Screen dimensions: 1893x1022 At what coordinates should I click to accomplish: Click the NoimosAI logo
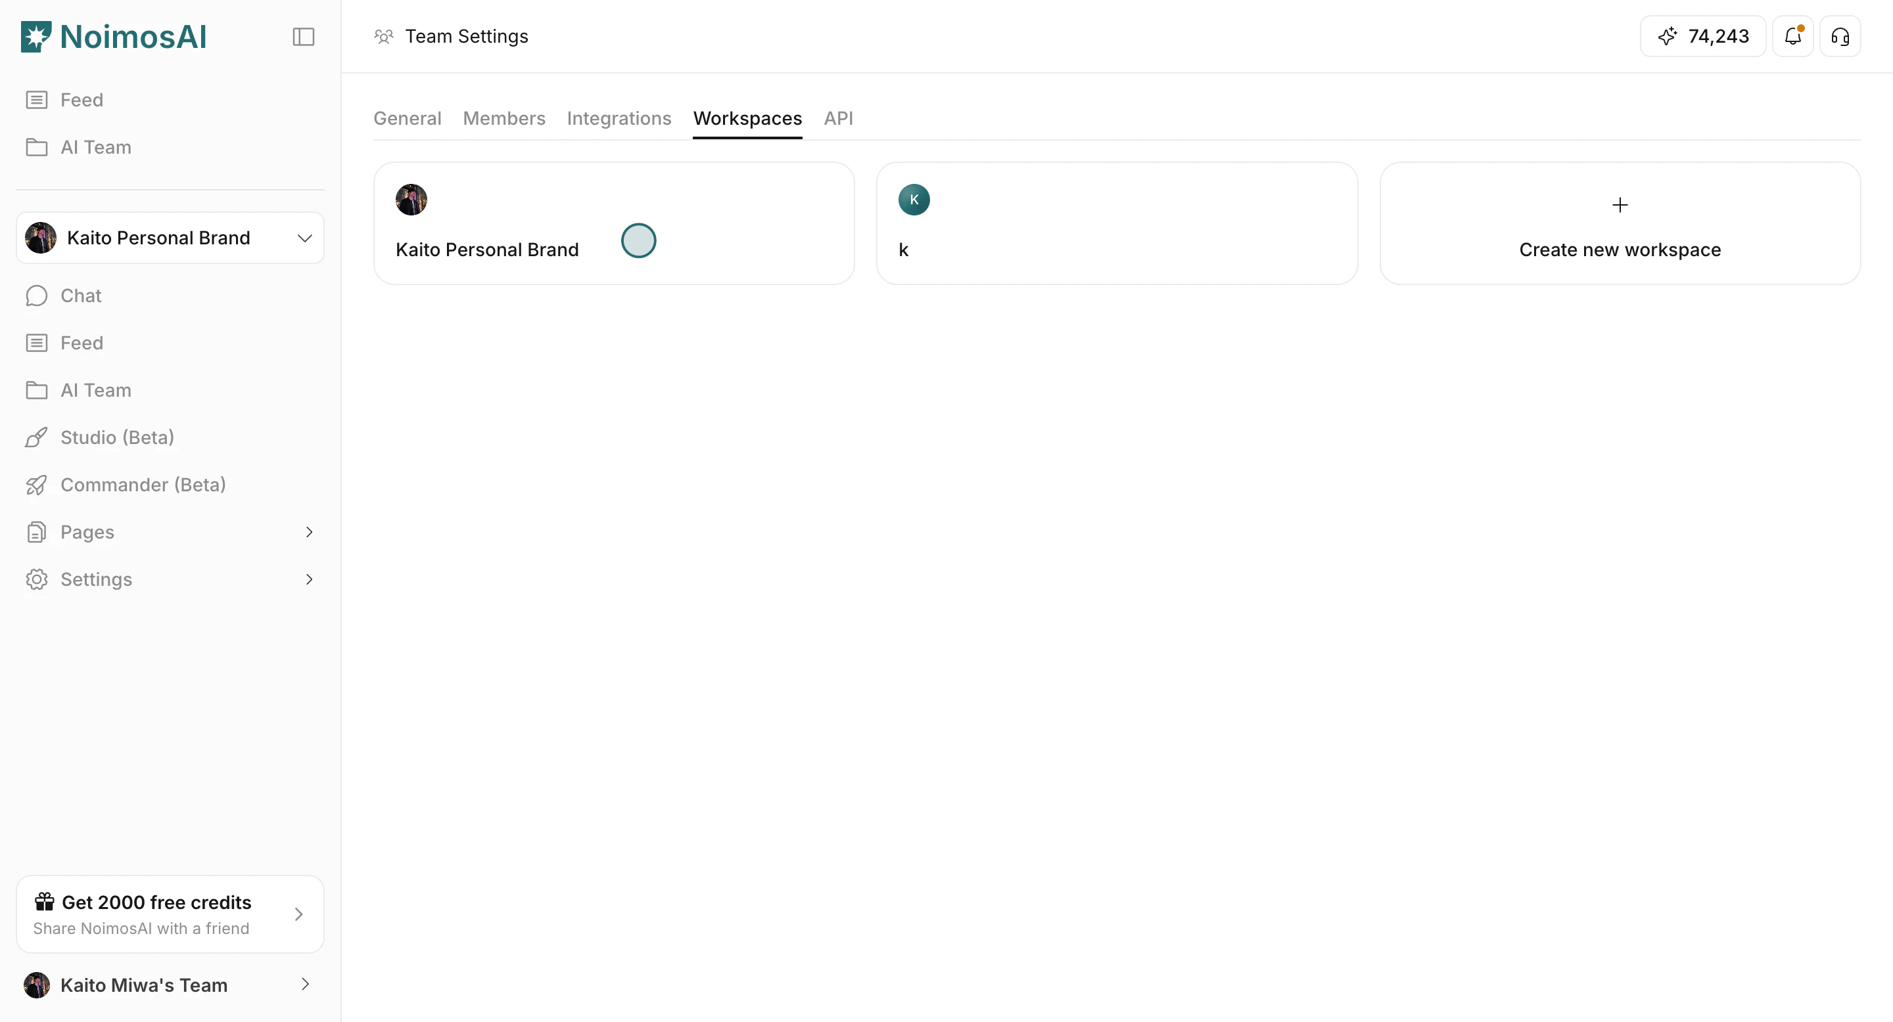tap(113, 36)
